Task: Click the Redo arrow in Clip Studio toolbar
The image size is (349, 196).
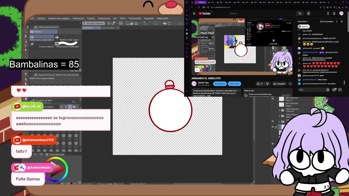Action: pos(149,23)
